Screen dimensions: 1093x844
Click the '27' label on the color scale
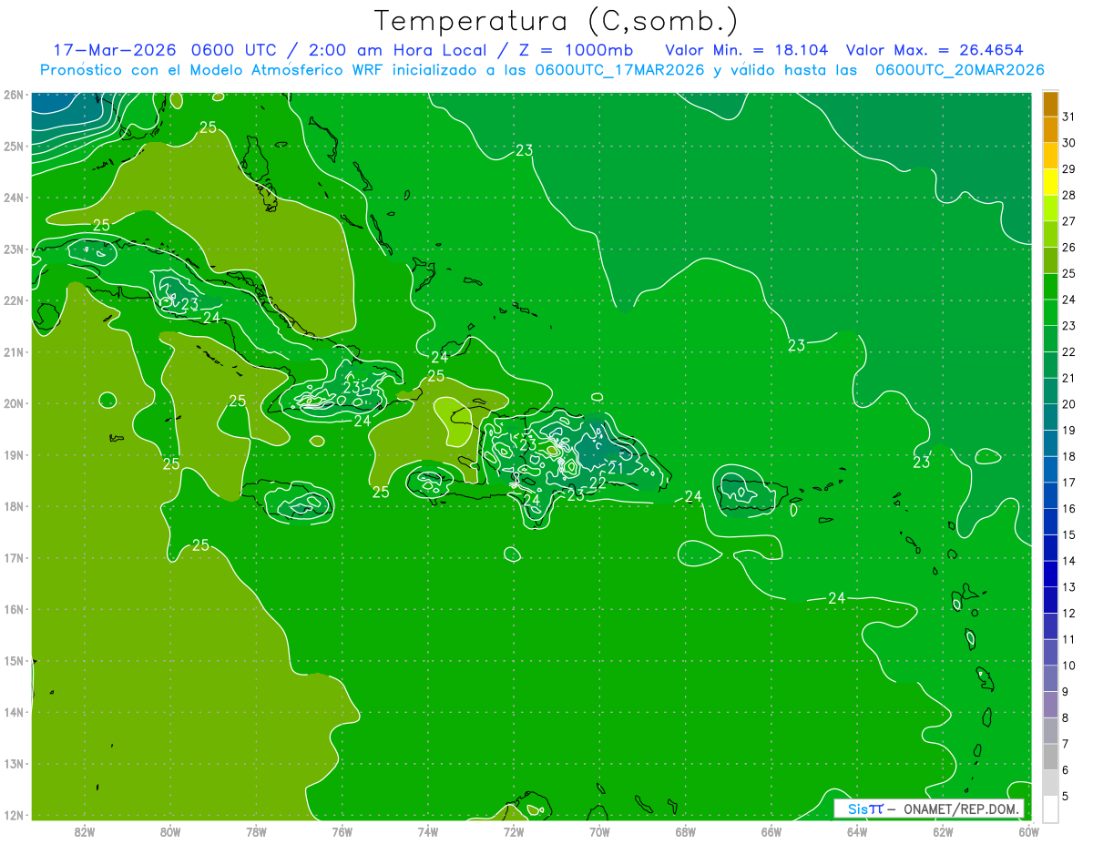(1068, 221)
